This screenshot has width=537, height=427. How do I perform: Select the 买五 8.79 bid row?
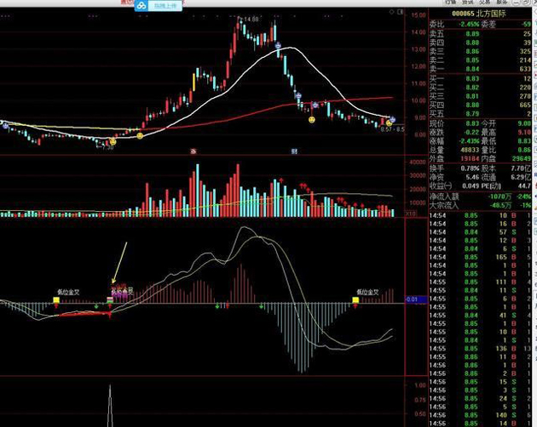click(480, 114)
